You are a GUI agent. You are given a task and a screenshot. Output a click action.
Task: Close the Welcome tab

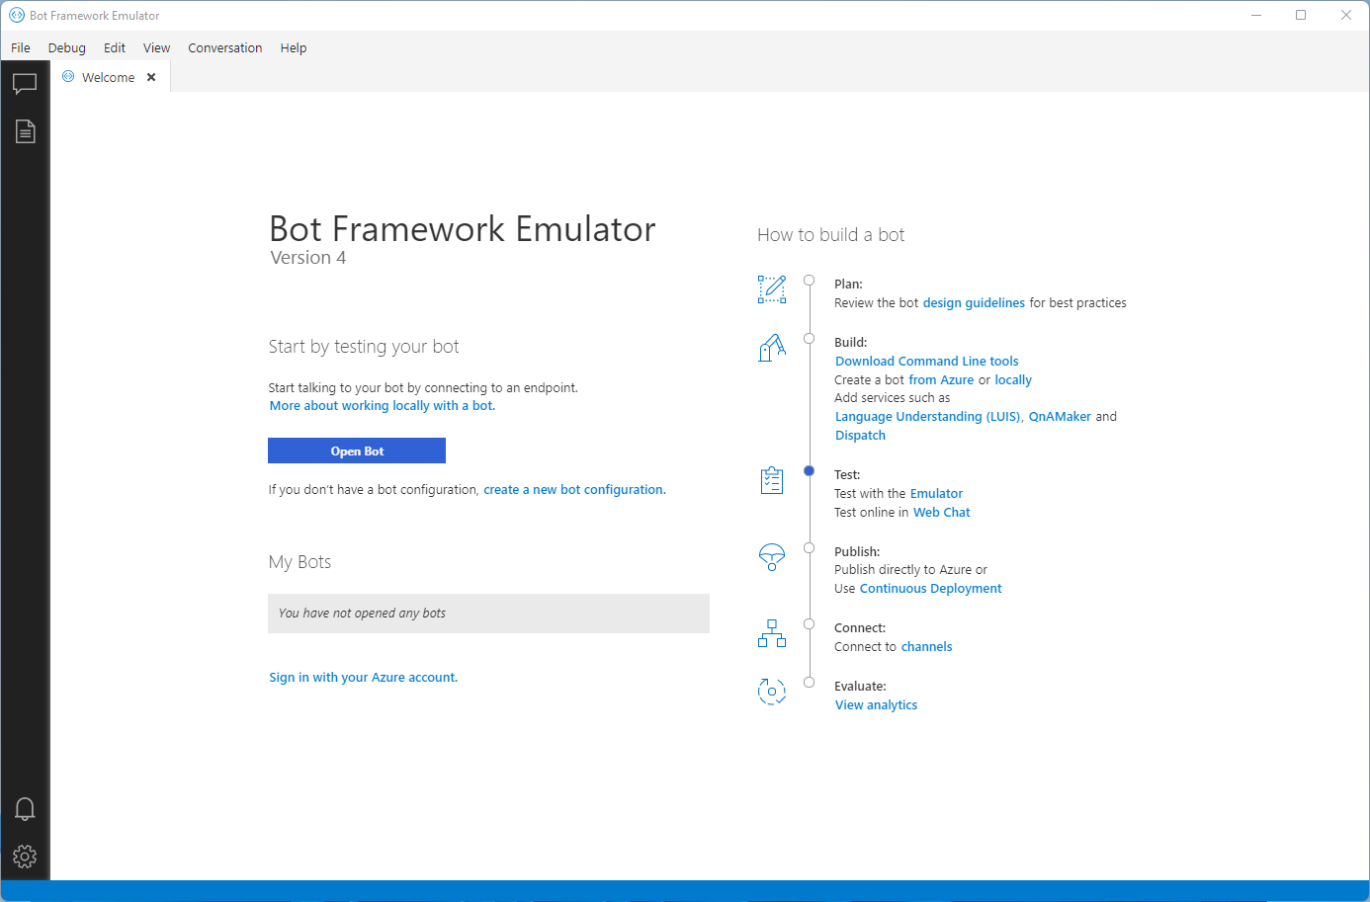pyautogui.click(x=151, y=77)
